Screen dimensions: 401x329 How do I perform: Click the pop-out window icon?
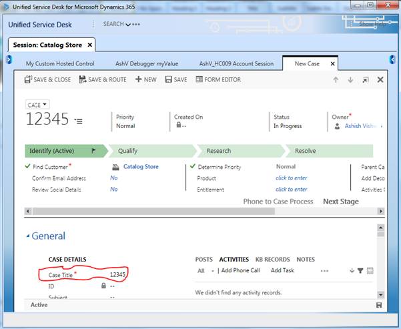coord(366,80)
